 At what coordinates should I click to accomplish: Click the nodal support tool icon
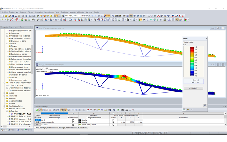pyautogui.click(x=22, y=20)
